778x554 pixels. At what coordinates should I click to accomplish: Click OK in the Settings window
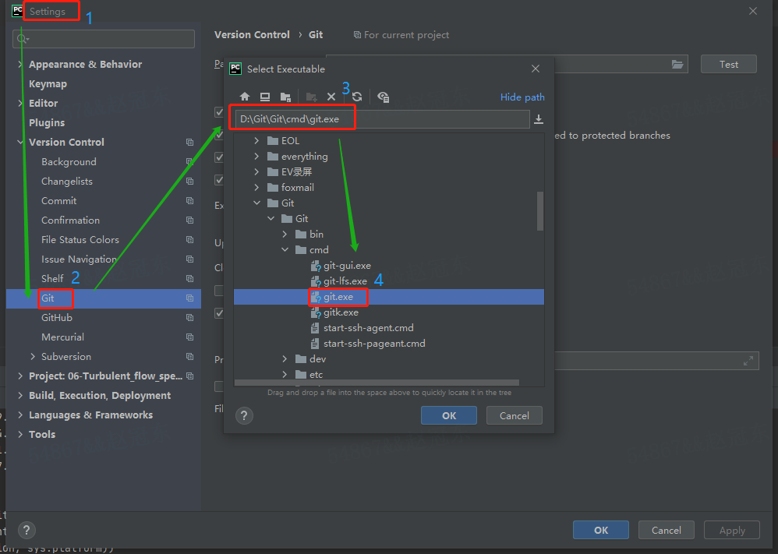601,530
